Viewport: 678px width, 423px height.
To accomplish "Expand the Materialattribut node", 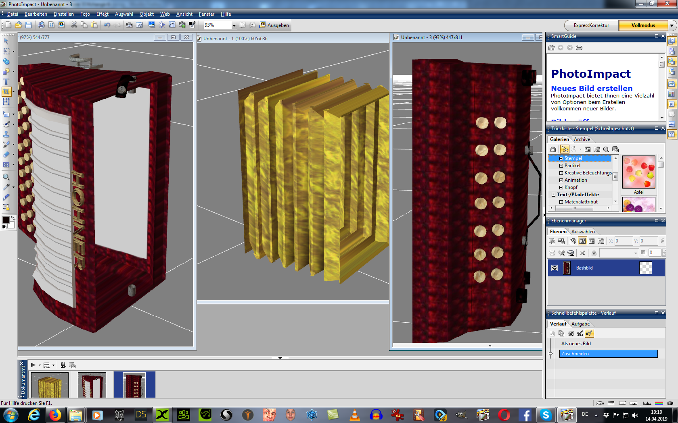I will [x=561, y=202].
